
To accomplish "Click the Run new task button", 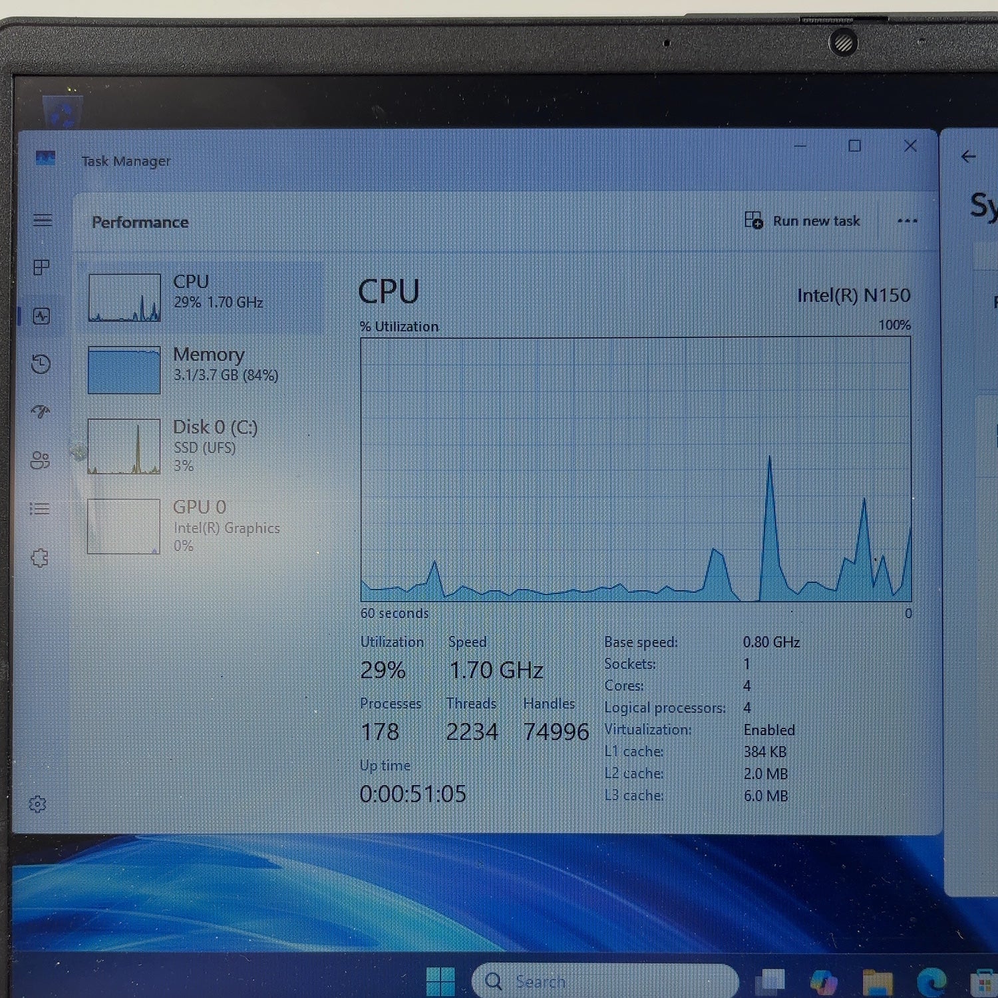I will pyautogui.click(x=802, y=220).
